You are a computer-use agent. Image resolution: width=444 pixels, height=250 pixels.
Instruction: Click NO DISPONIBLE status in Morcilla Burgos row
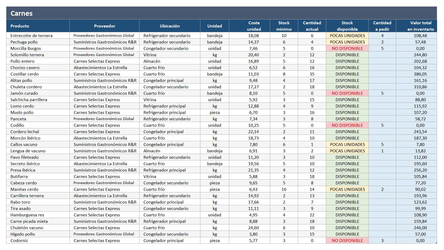pyautogui.click(x=347, y=48)
